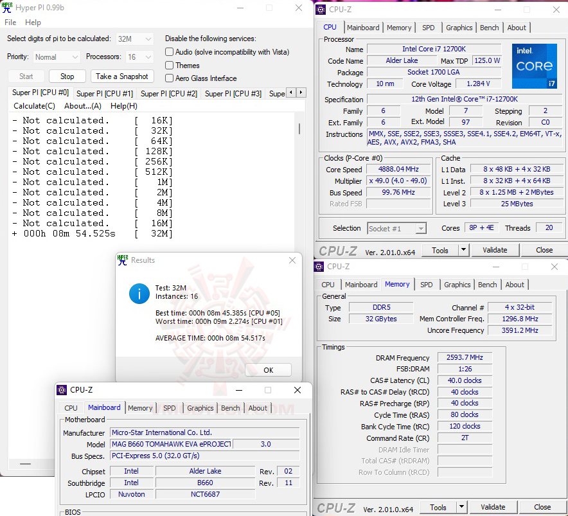
Task: Click Close button in top CPU-Z window
Action: [x=544, y=250]
